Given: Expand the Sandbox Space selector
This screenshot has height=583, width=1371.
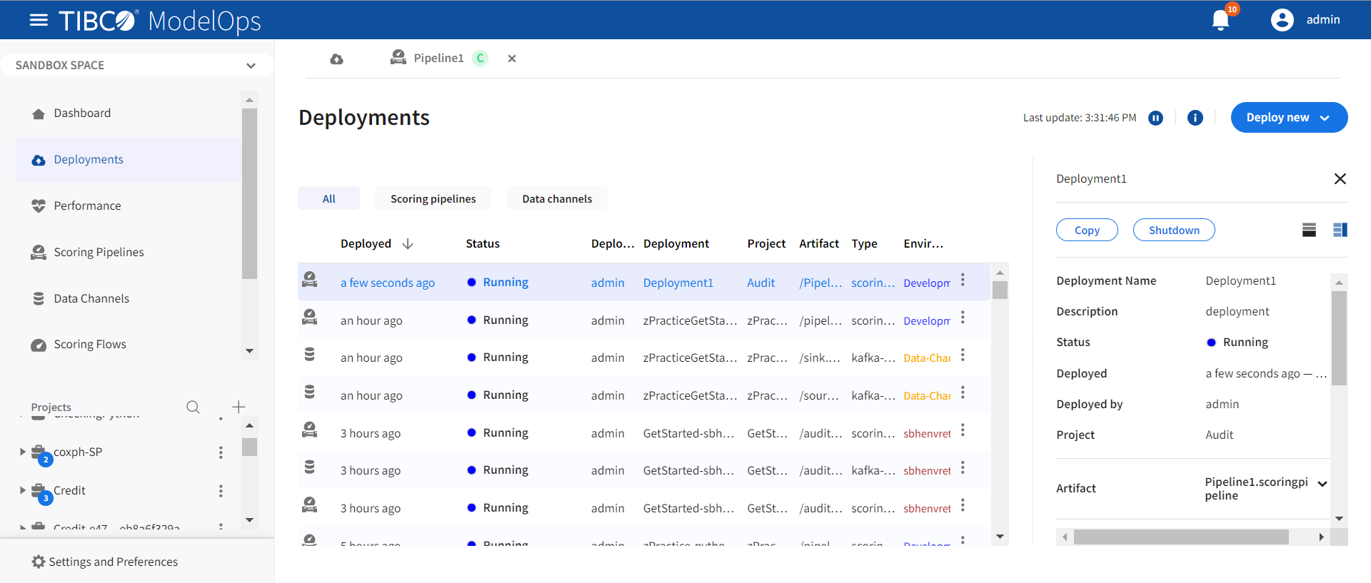Looking at the screenshot, I should 251,66.
